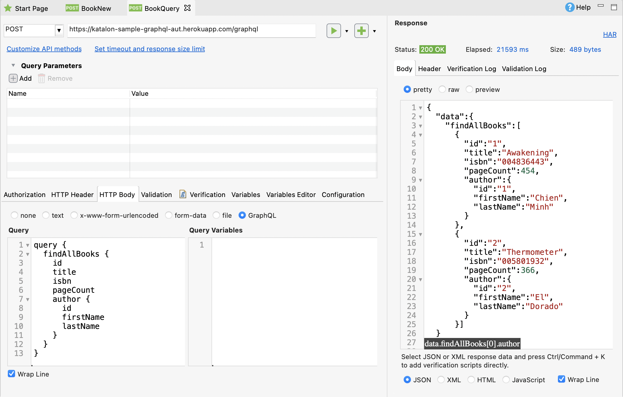This screenshot has width=623, height=397.
Task: Switch to the HTTP Header tab
Action: tap(72, 195)
